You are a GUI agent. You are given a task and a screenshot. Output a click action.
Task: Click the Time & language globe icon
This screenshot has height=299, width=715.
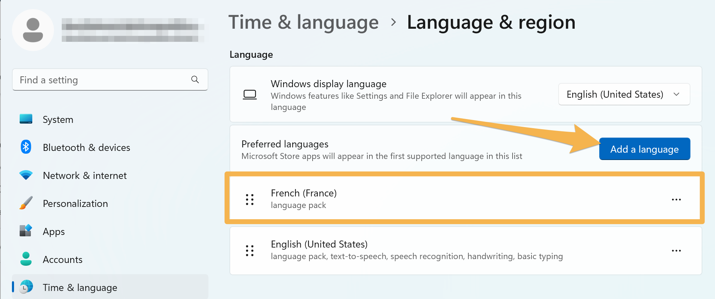click(26, 287)
